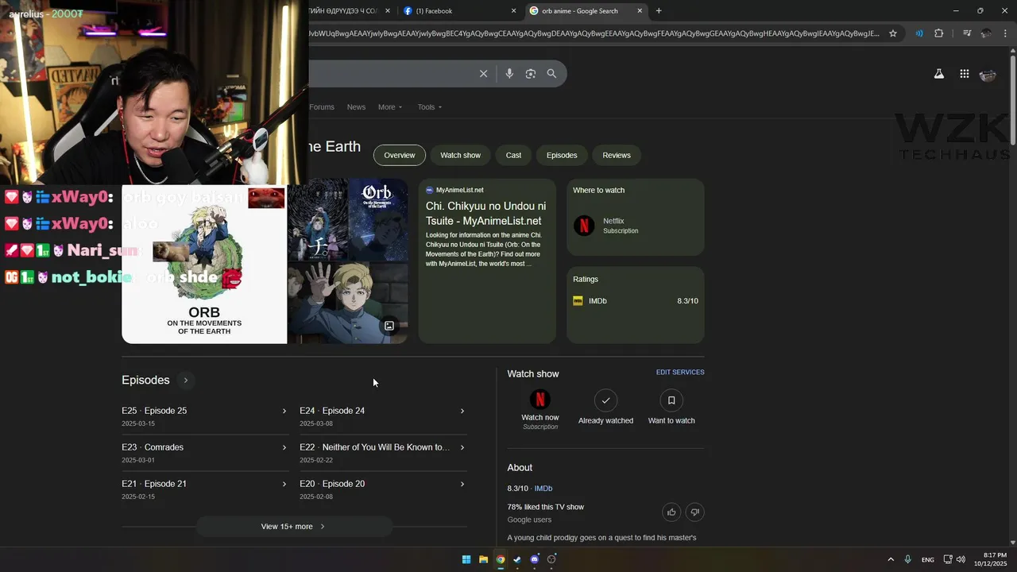The height and width of the screenshot is (572, 1017).
Task: Like this TV show thumbs up
Action: 671,512
